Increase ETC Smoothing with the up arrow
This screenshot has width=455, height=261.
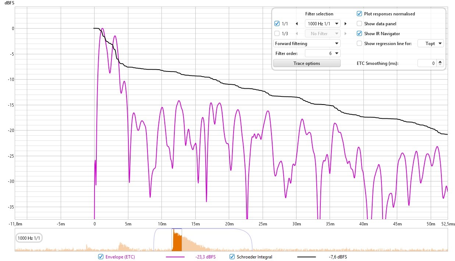click(x=441, y=62)
